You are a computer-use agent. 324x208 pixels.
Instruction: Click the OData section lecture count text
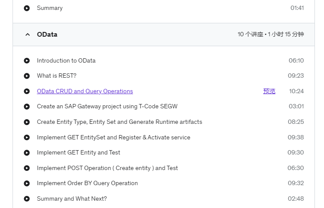click(x=271, y=34)
